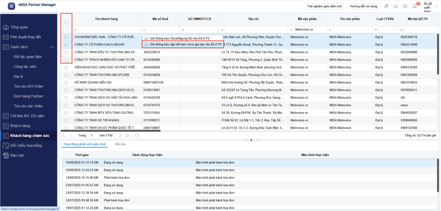Screen dimensions: 441x211
Task: Click the refresh icon in pagination bar
Action: coord(137,135)
